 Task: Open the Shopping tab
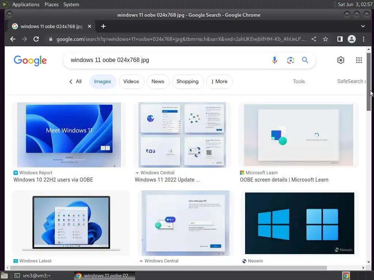point(187,81)
